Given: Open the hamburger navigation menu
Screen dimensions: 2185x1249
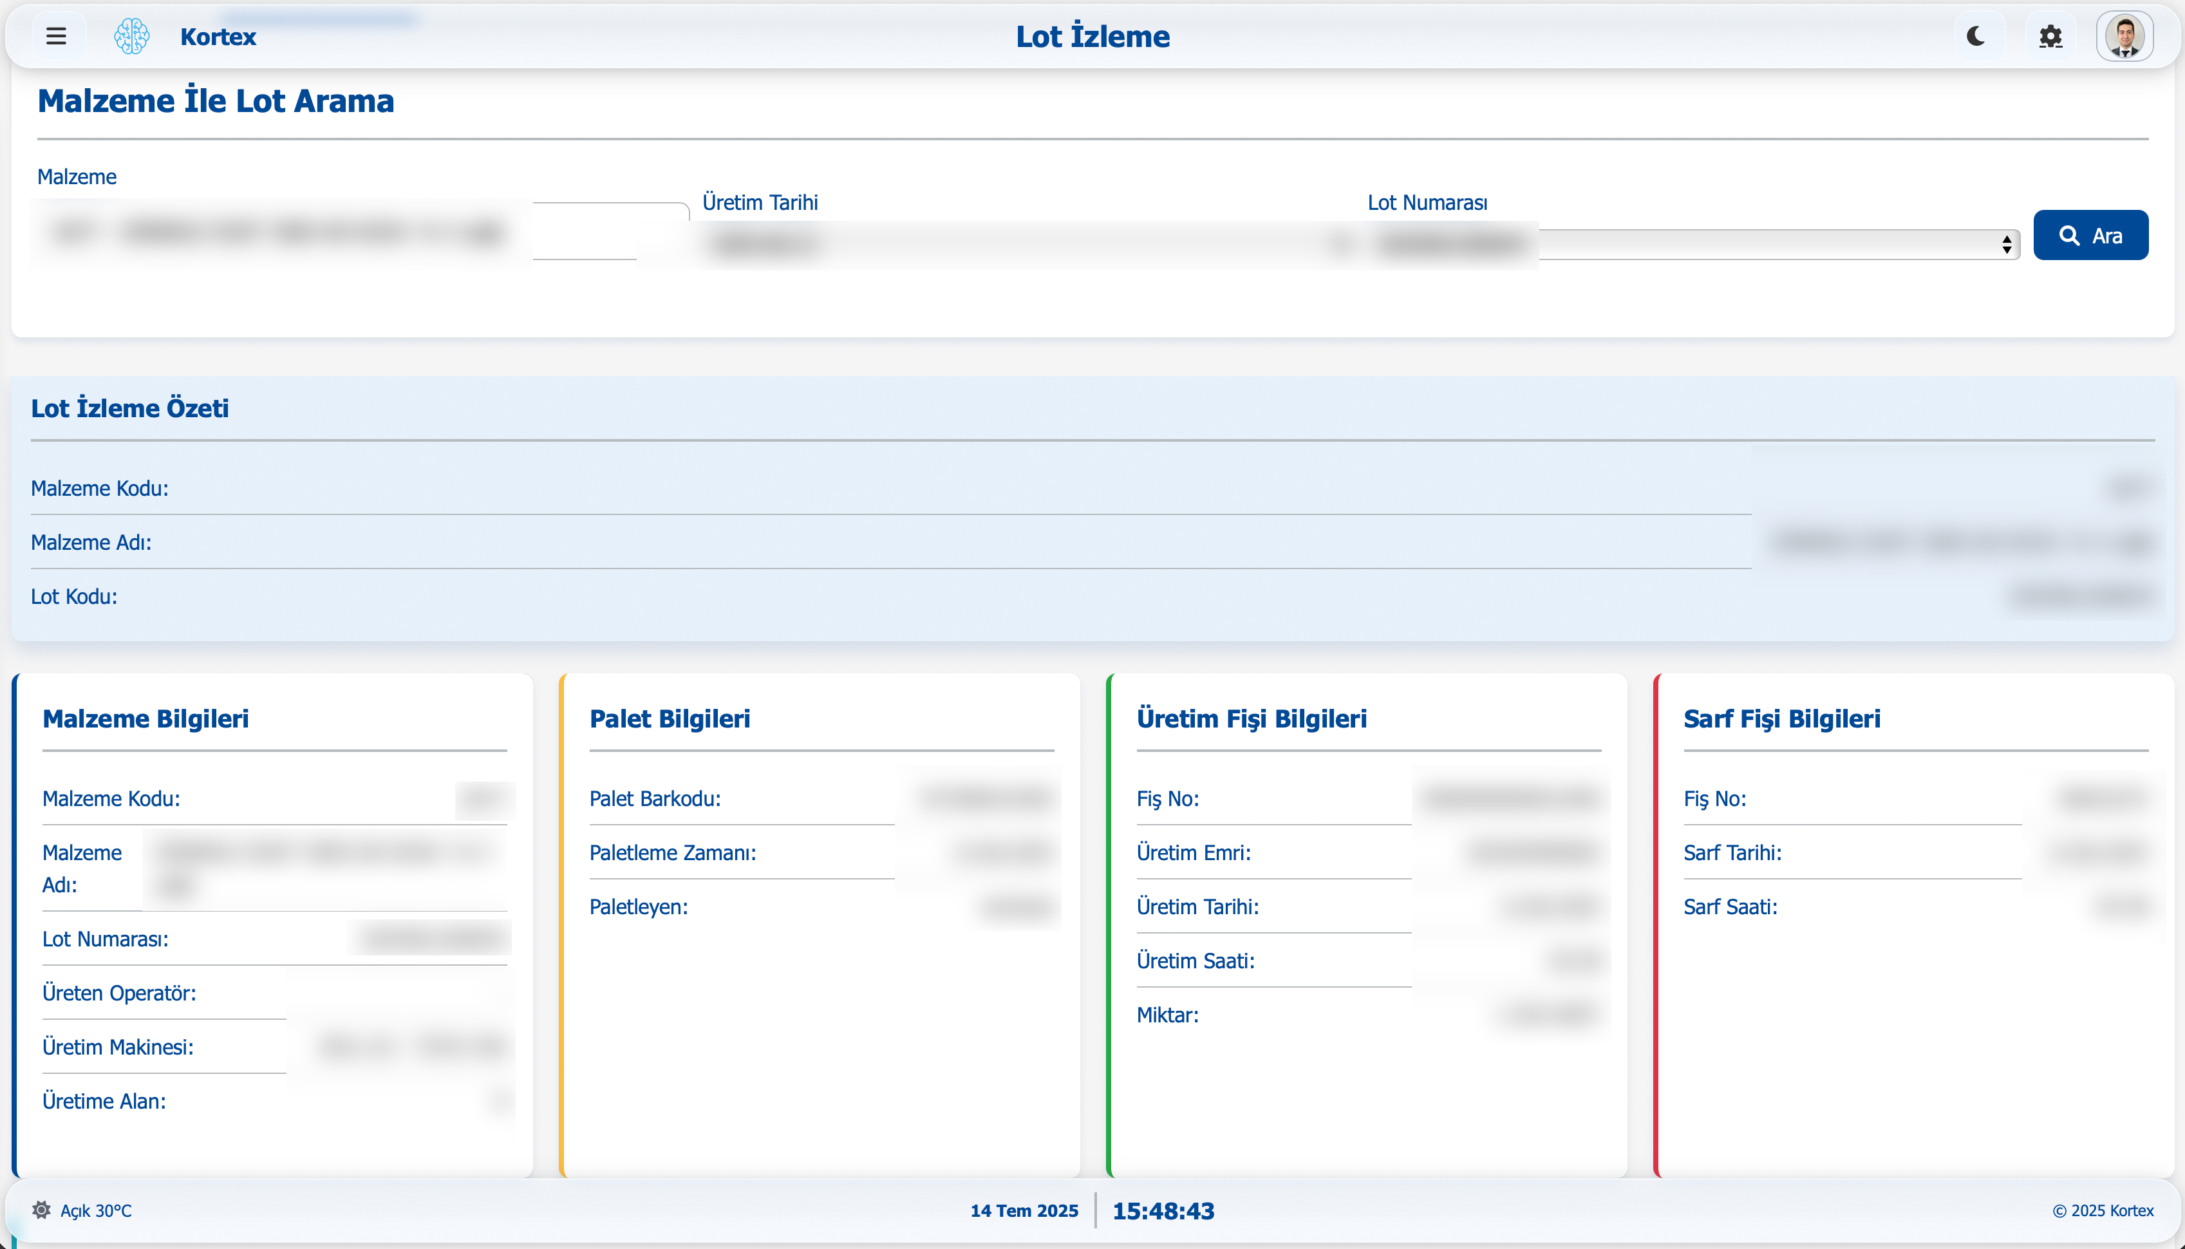Looking at the screenshot, I should click(57, 36).
